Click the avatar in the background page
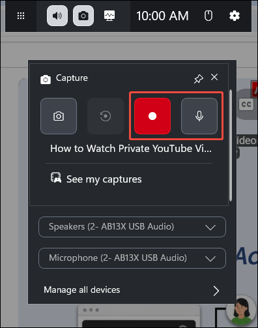The height and width of the screenshot is (328, 258). pos(242,311)
